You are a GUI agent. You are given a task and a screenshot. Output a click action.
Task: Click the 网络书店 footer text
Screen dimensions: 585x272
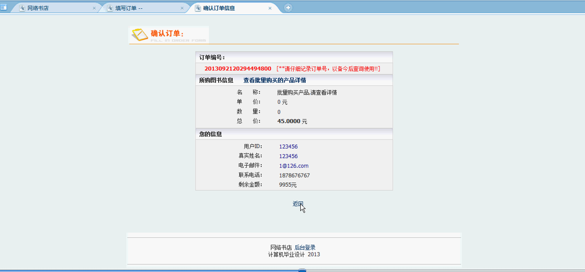281,248
